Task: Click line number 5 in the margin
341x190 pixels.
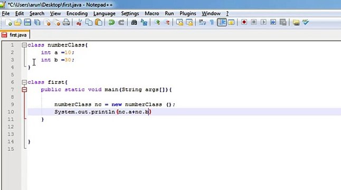Action: point(12,74)
